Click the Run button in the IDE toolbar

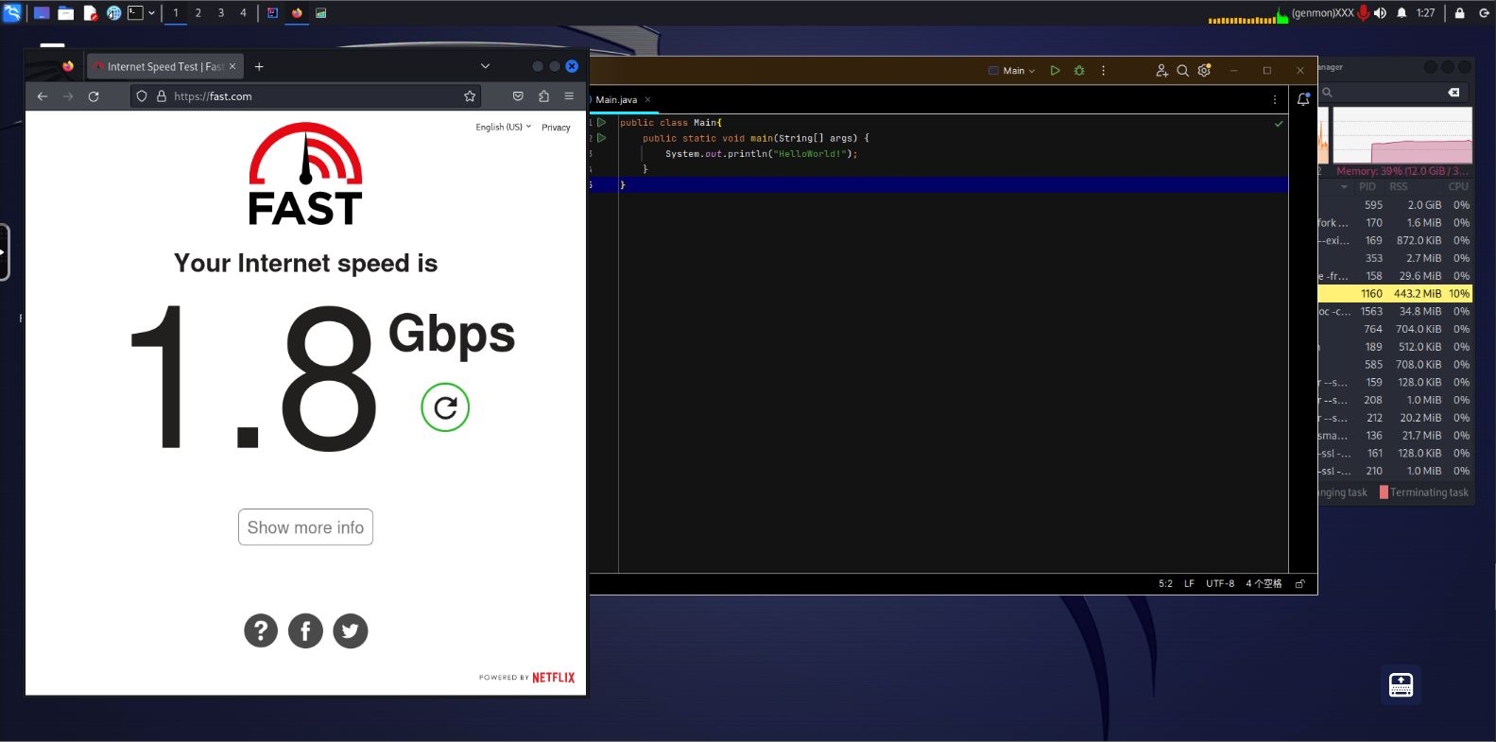click(1055, 71)
